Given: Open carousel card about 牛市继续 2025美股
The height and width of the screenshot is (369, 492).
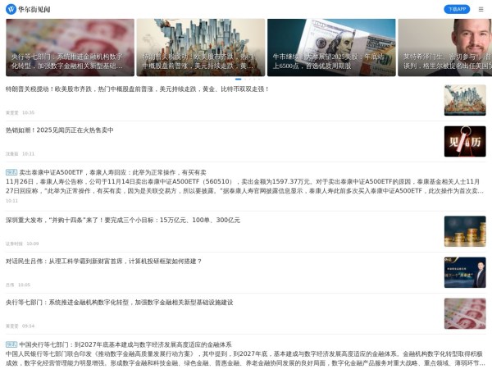Looking at the screenshot, I should tap(331, 48).
